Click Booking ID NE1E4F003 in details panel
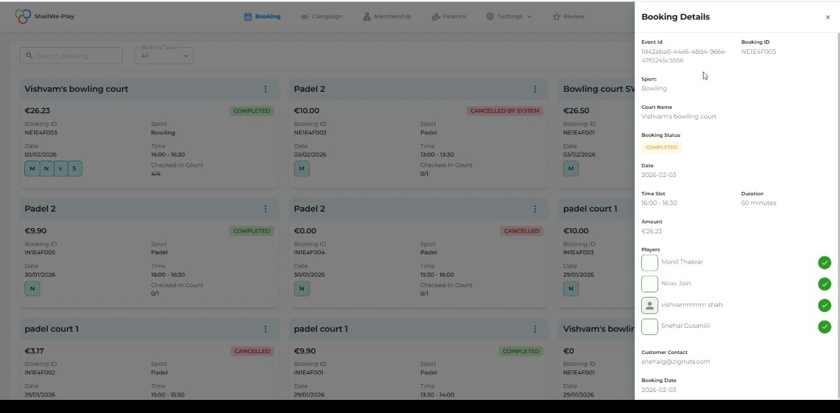This screenshot has height=413, width=840. [759, 52]
